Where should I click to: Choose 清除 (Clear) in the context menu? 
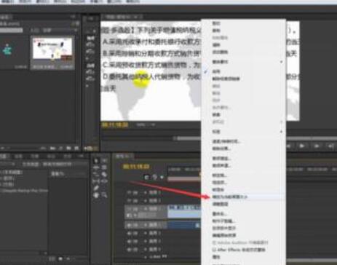216,45
